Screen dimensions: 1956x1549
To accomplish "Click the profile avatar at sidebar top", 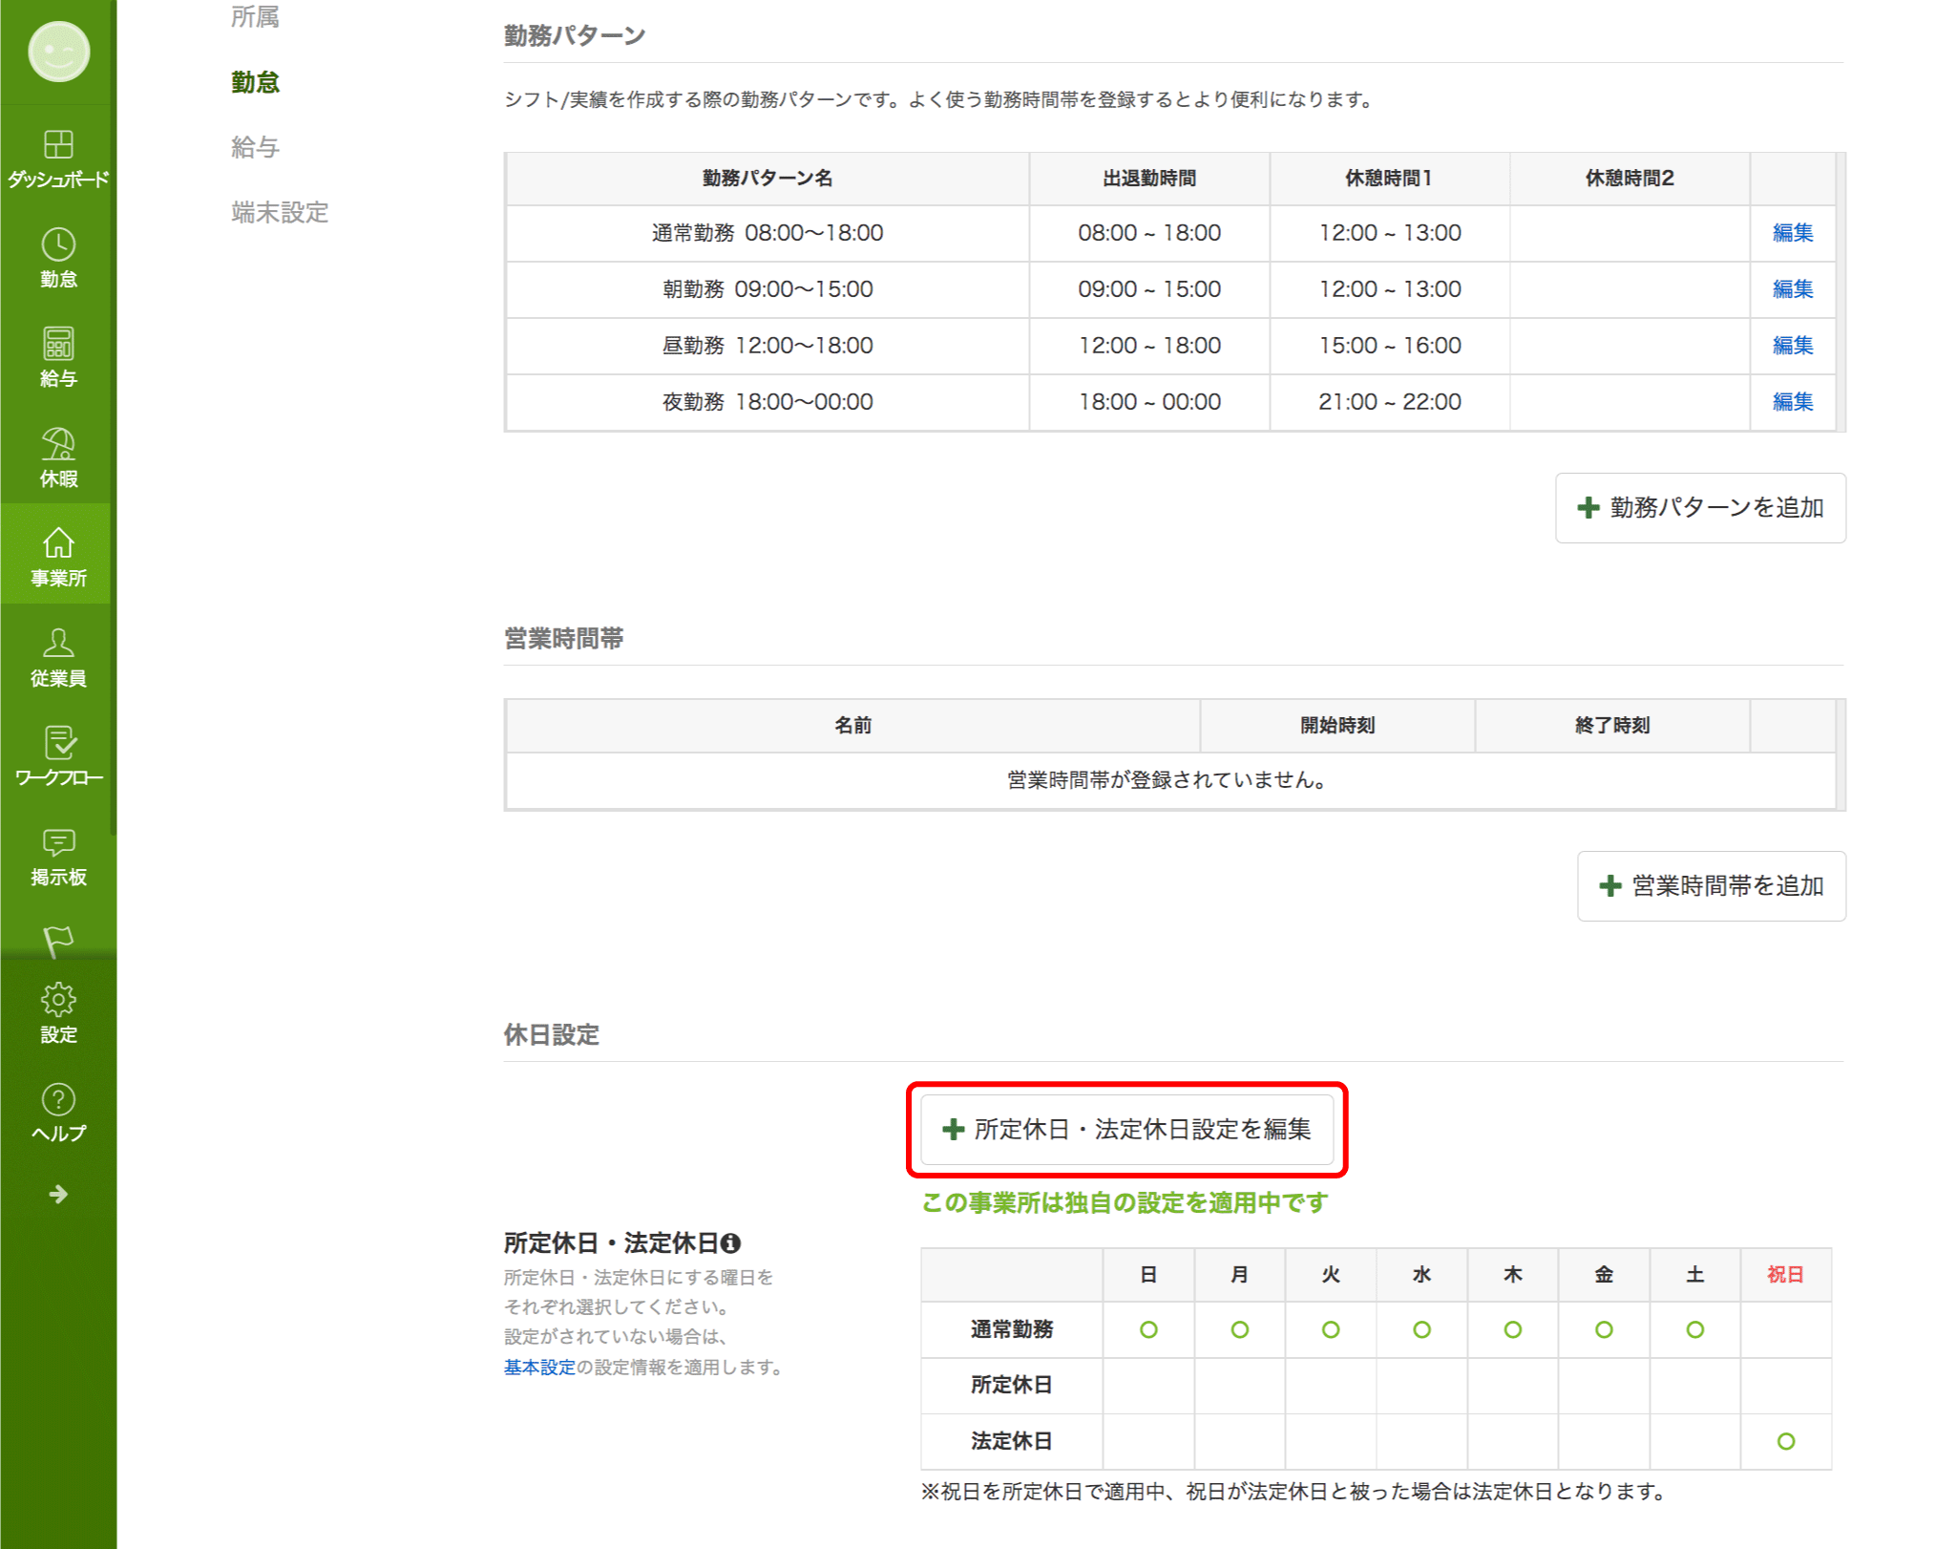I will [x=57, y=53].
